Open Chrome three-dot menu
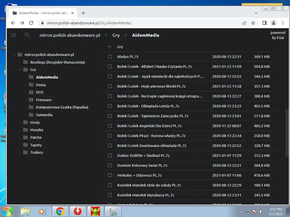Image resolution: width=290 pixels, height=217 pixels. coord(283,23)
